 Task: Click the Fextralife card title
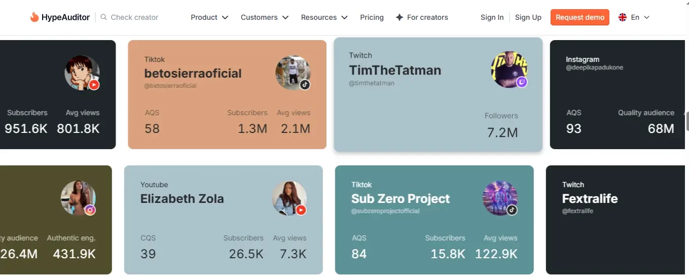click(590, 198)
